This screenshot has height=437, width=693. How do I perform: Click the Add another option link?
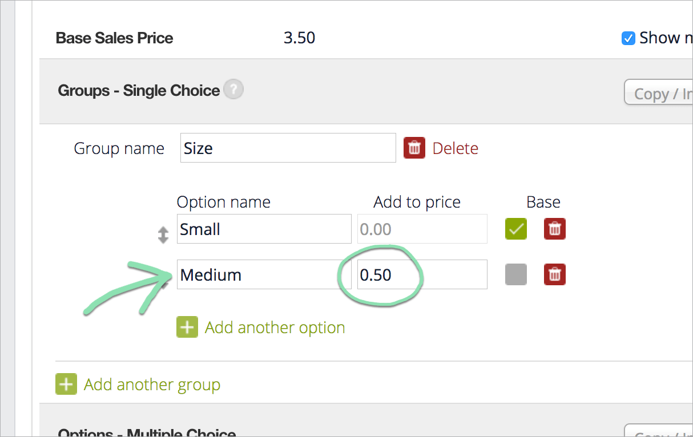click(x=275, y=327)
